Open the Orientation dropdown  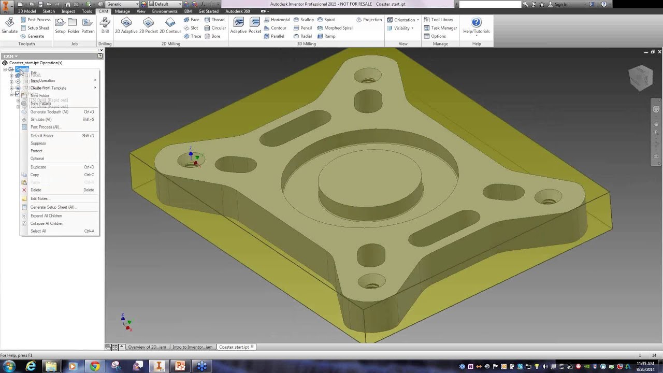click(403, 20)
